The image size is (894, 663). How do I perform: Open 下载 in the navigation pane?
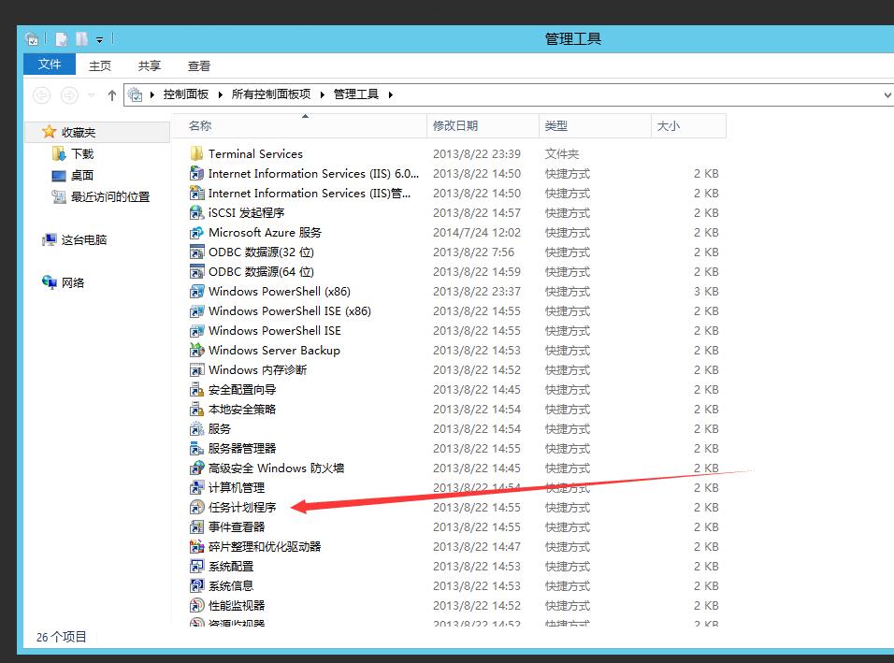point(82,154)
